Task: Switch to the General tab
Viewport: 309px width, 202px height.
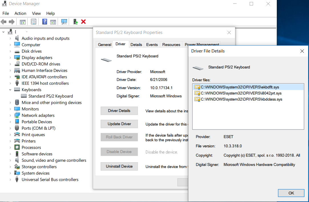Action: click(104, 45)
